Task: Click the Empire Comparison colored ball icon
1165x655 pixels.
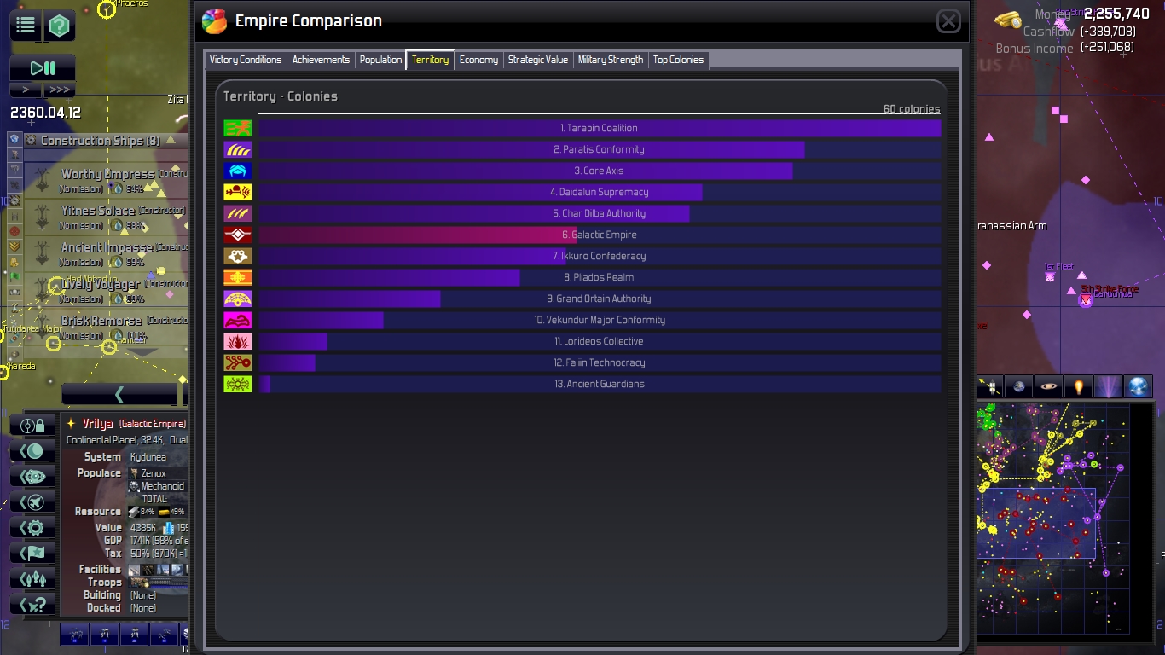Action: tap(214, 21)
